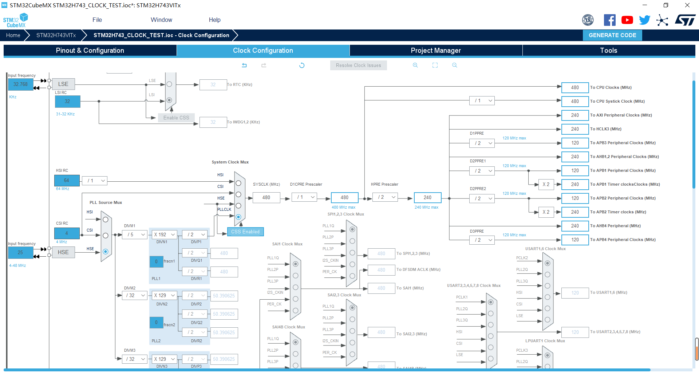Open the Facebook icon link
Viewport: 699px width, 375px height.
tap(609, 20)
